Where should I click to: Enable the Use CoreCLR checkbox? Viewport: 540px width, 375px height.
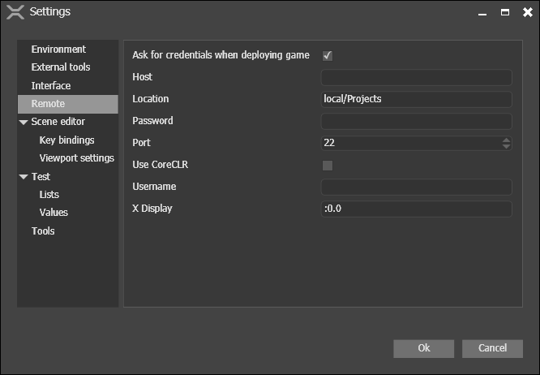coord(328,165)
